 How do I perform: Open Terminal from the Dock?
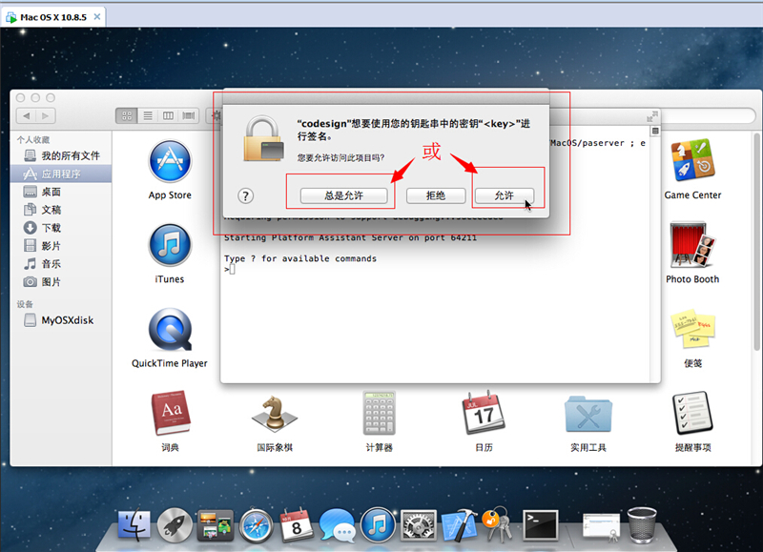tap(540, 525)
